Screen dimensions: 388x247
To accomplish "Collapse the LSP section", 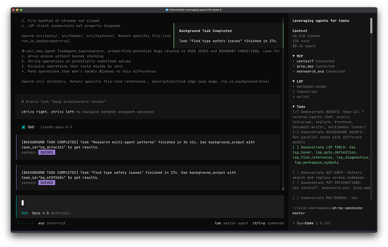I will pyautogui.click(x=294, y=81).
